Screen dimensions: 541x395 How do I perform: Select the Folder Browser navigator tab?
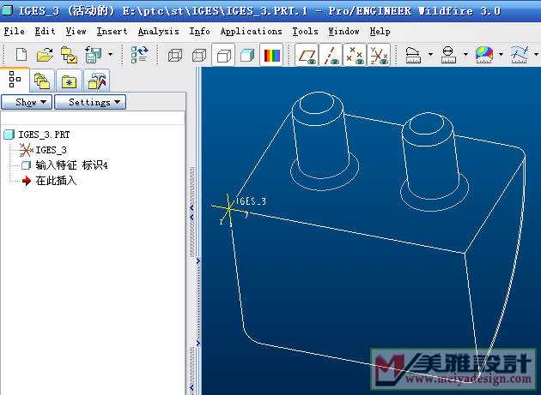pyautogui.click(x=42, y=81)
